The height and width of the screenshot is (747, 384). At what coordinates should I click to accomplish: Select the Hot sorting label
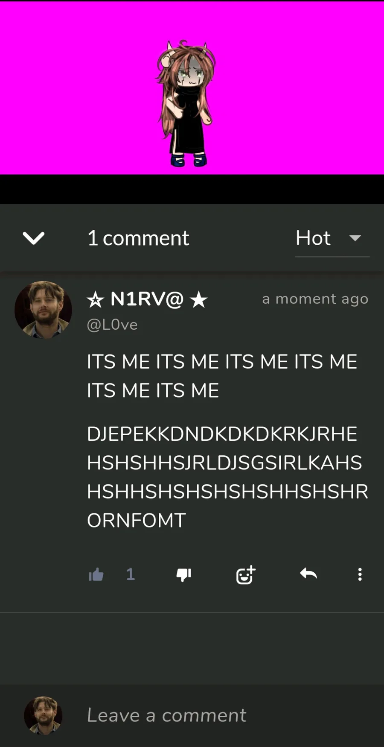click(x=313, y=238)
